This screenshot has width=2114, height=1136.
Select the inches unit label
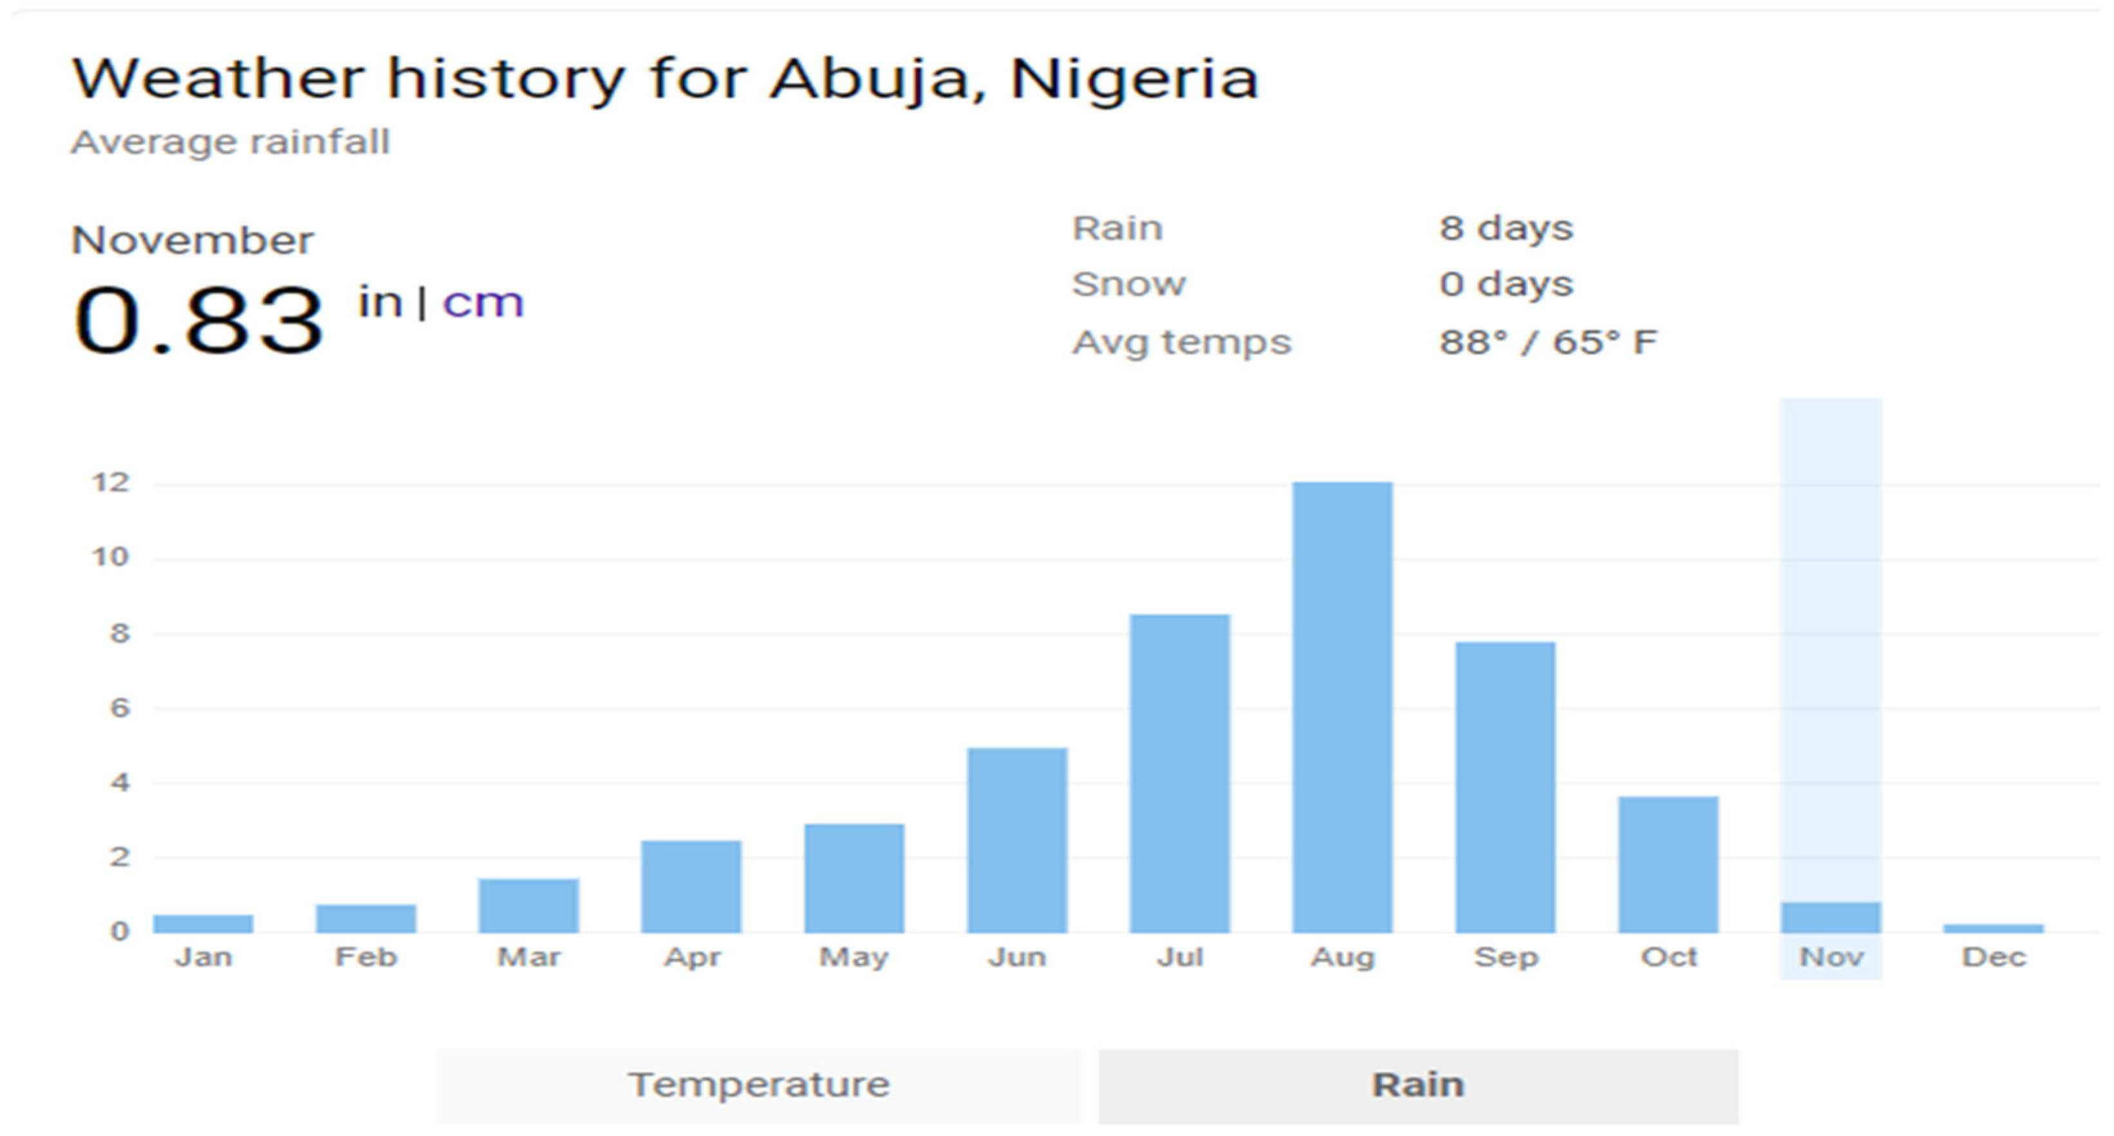coord(380,303)
